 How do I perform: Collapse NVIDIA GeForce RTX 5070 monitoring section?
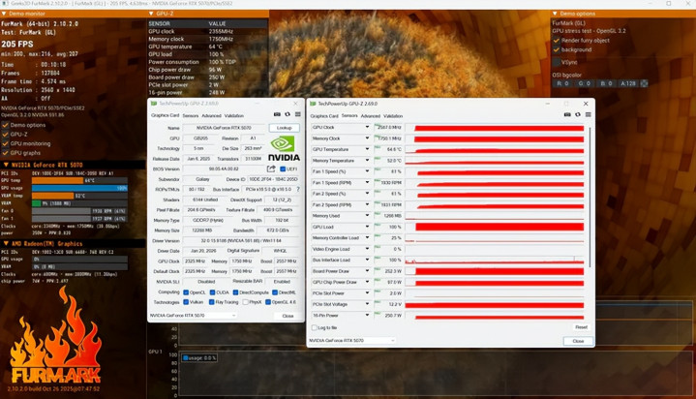(x=6, y=165)
